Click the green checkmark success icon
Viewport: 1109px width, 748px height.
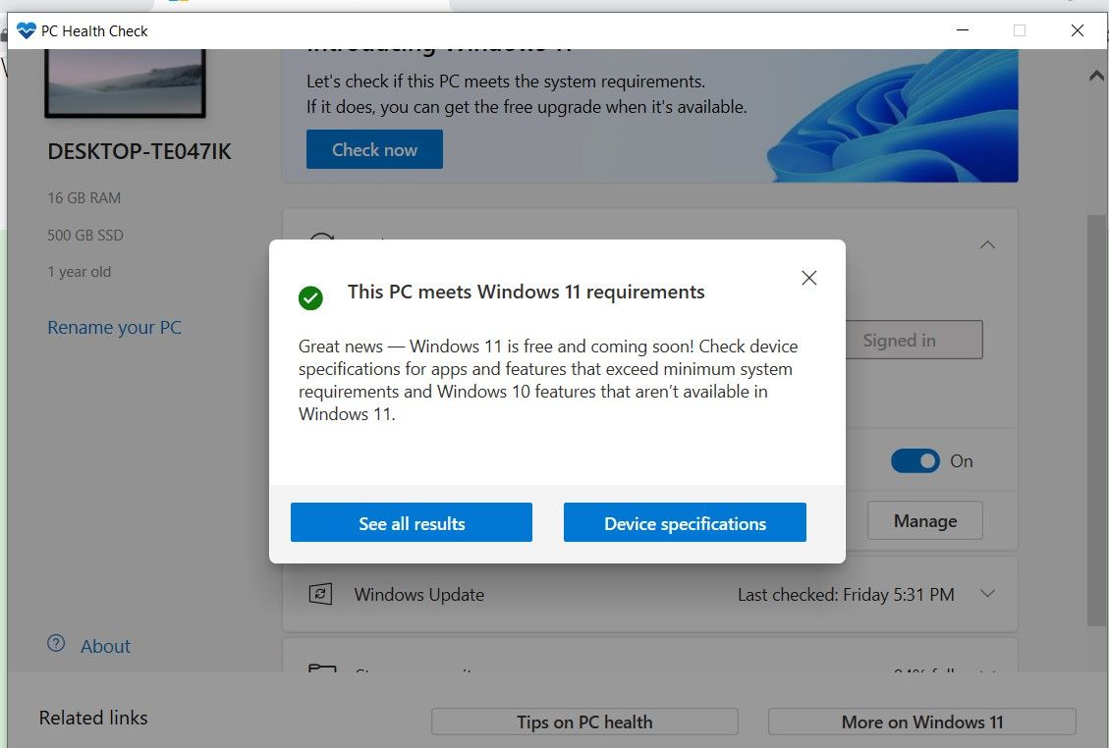click(x=310, y=297)
